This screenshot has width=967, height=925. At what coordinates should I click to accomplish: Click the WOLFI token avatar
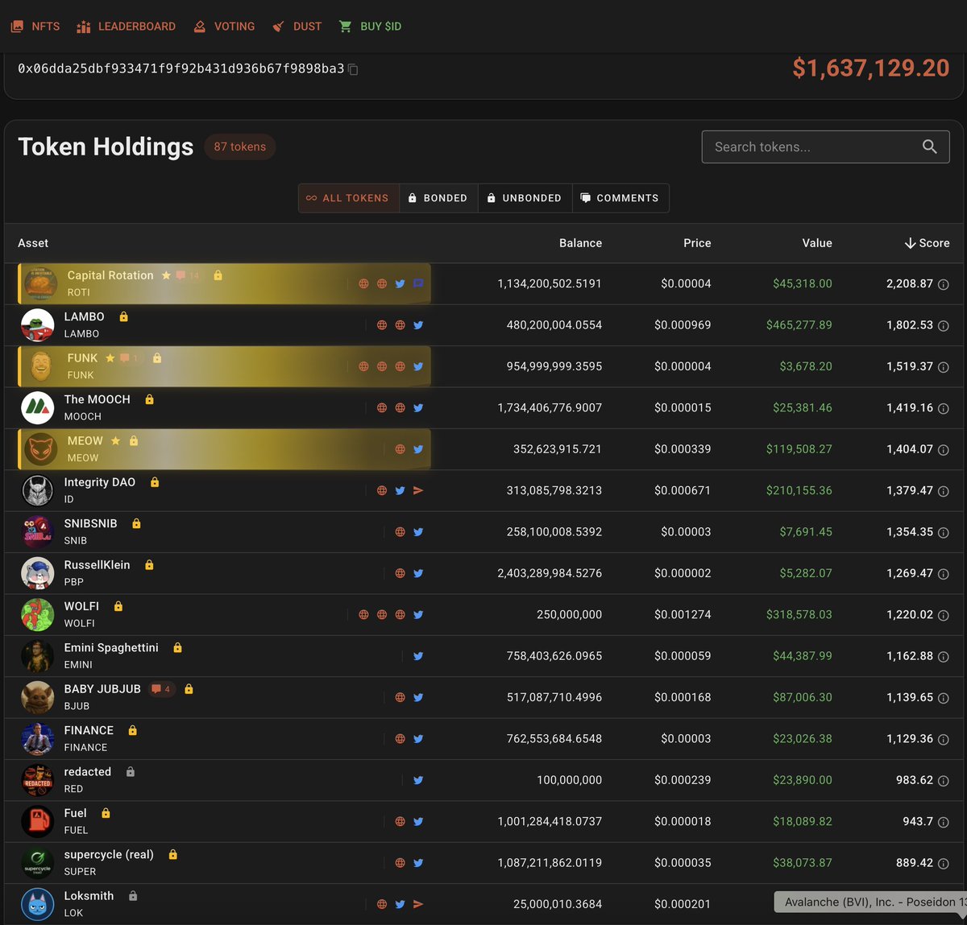(37, 615)
